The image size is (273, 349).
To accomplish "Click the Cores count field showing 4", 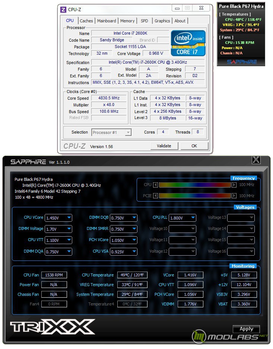I will click(x=163, y=132).
